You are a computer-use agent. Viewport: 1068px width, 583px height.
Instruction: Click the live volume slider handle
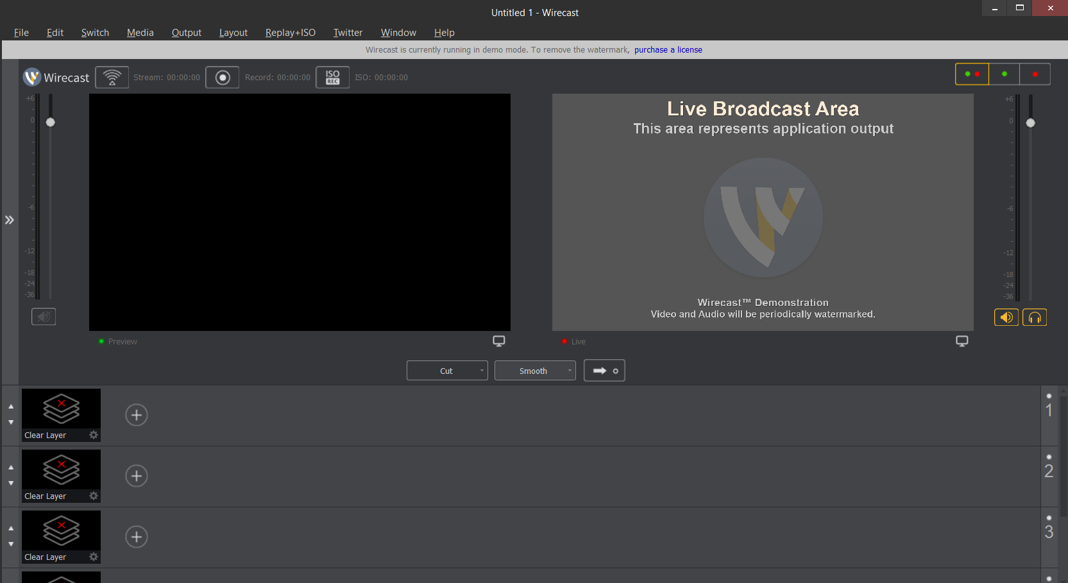pos(1031,123)
